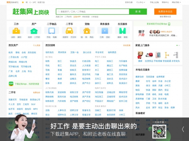Screen dimensions: 189x141
Task: Click the magnifier icon in the search box
Action: click(59, 12)
